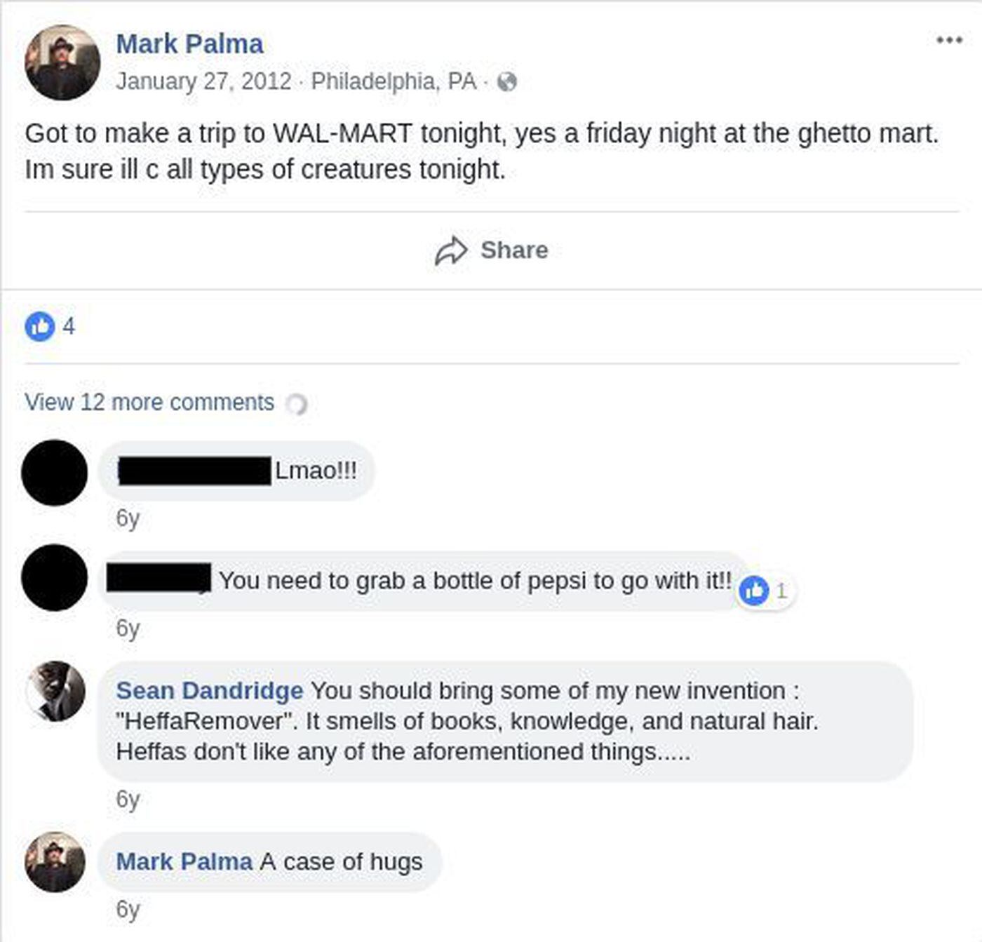Click Mark Palma's avatar beside the hugs comment
Image resolution: width=982 pixels, height=942 pixels.
point(55,862)
